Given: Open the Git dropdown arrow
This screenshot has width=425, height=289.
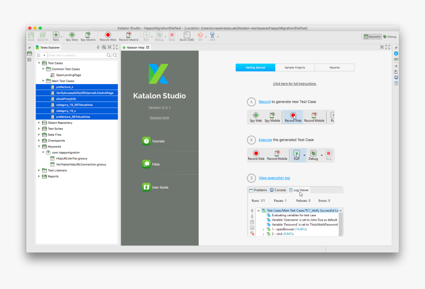Looking at the screenshot, I should (x=206, y=37).
